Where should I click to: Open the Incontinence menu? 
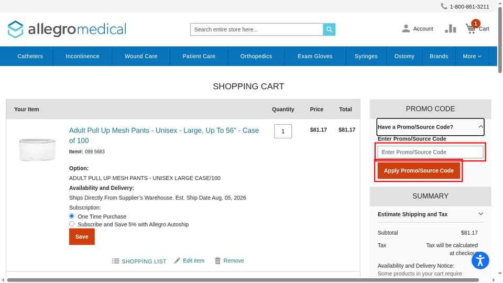[x=82, y=56]
